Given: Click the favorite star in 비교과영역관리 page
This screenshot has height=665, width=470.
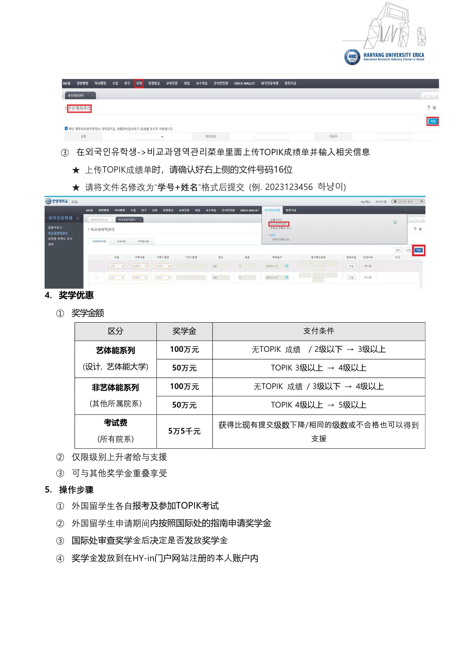Looking at the screenshot, I should (x=420, y=229).
